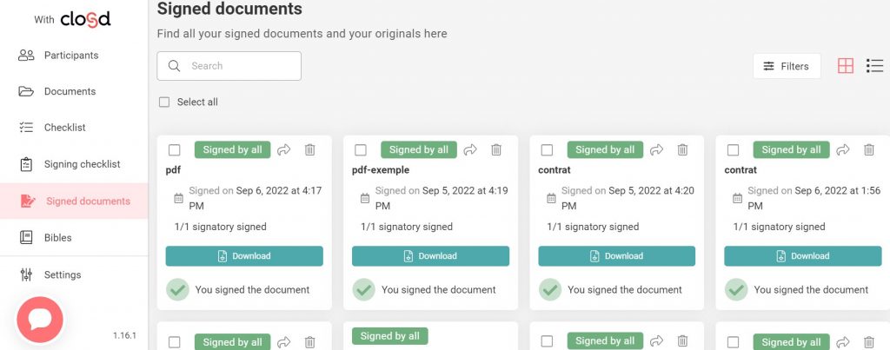Screen dimensions: 890x350
Task: Switch to grid view layout
Action: coord(845,66)
